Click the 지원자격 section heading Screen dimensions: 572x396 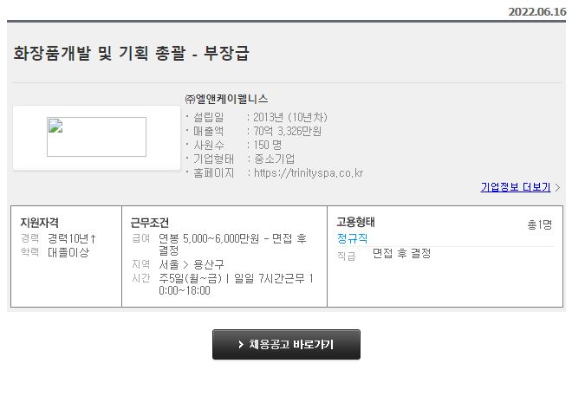point(39,222)
